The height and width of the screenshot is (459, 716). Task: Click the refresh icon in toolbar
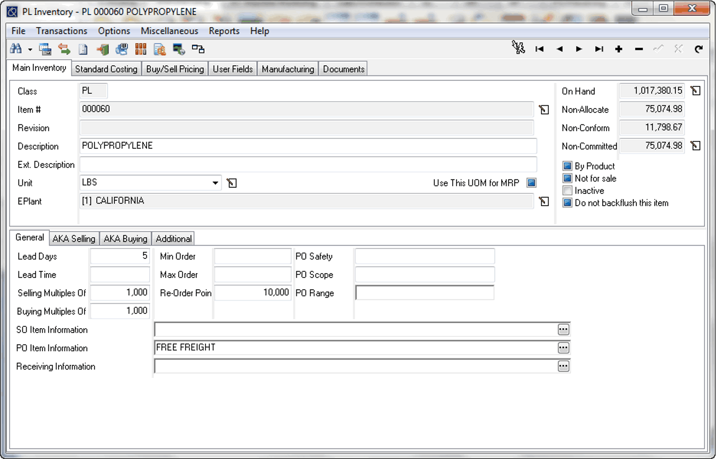pos(698,49)
